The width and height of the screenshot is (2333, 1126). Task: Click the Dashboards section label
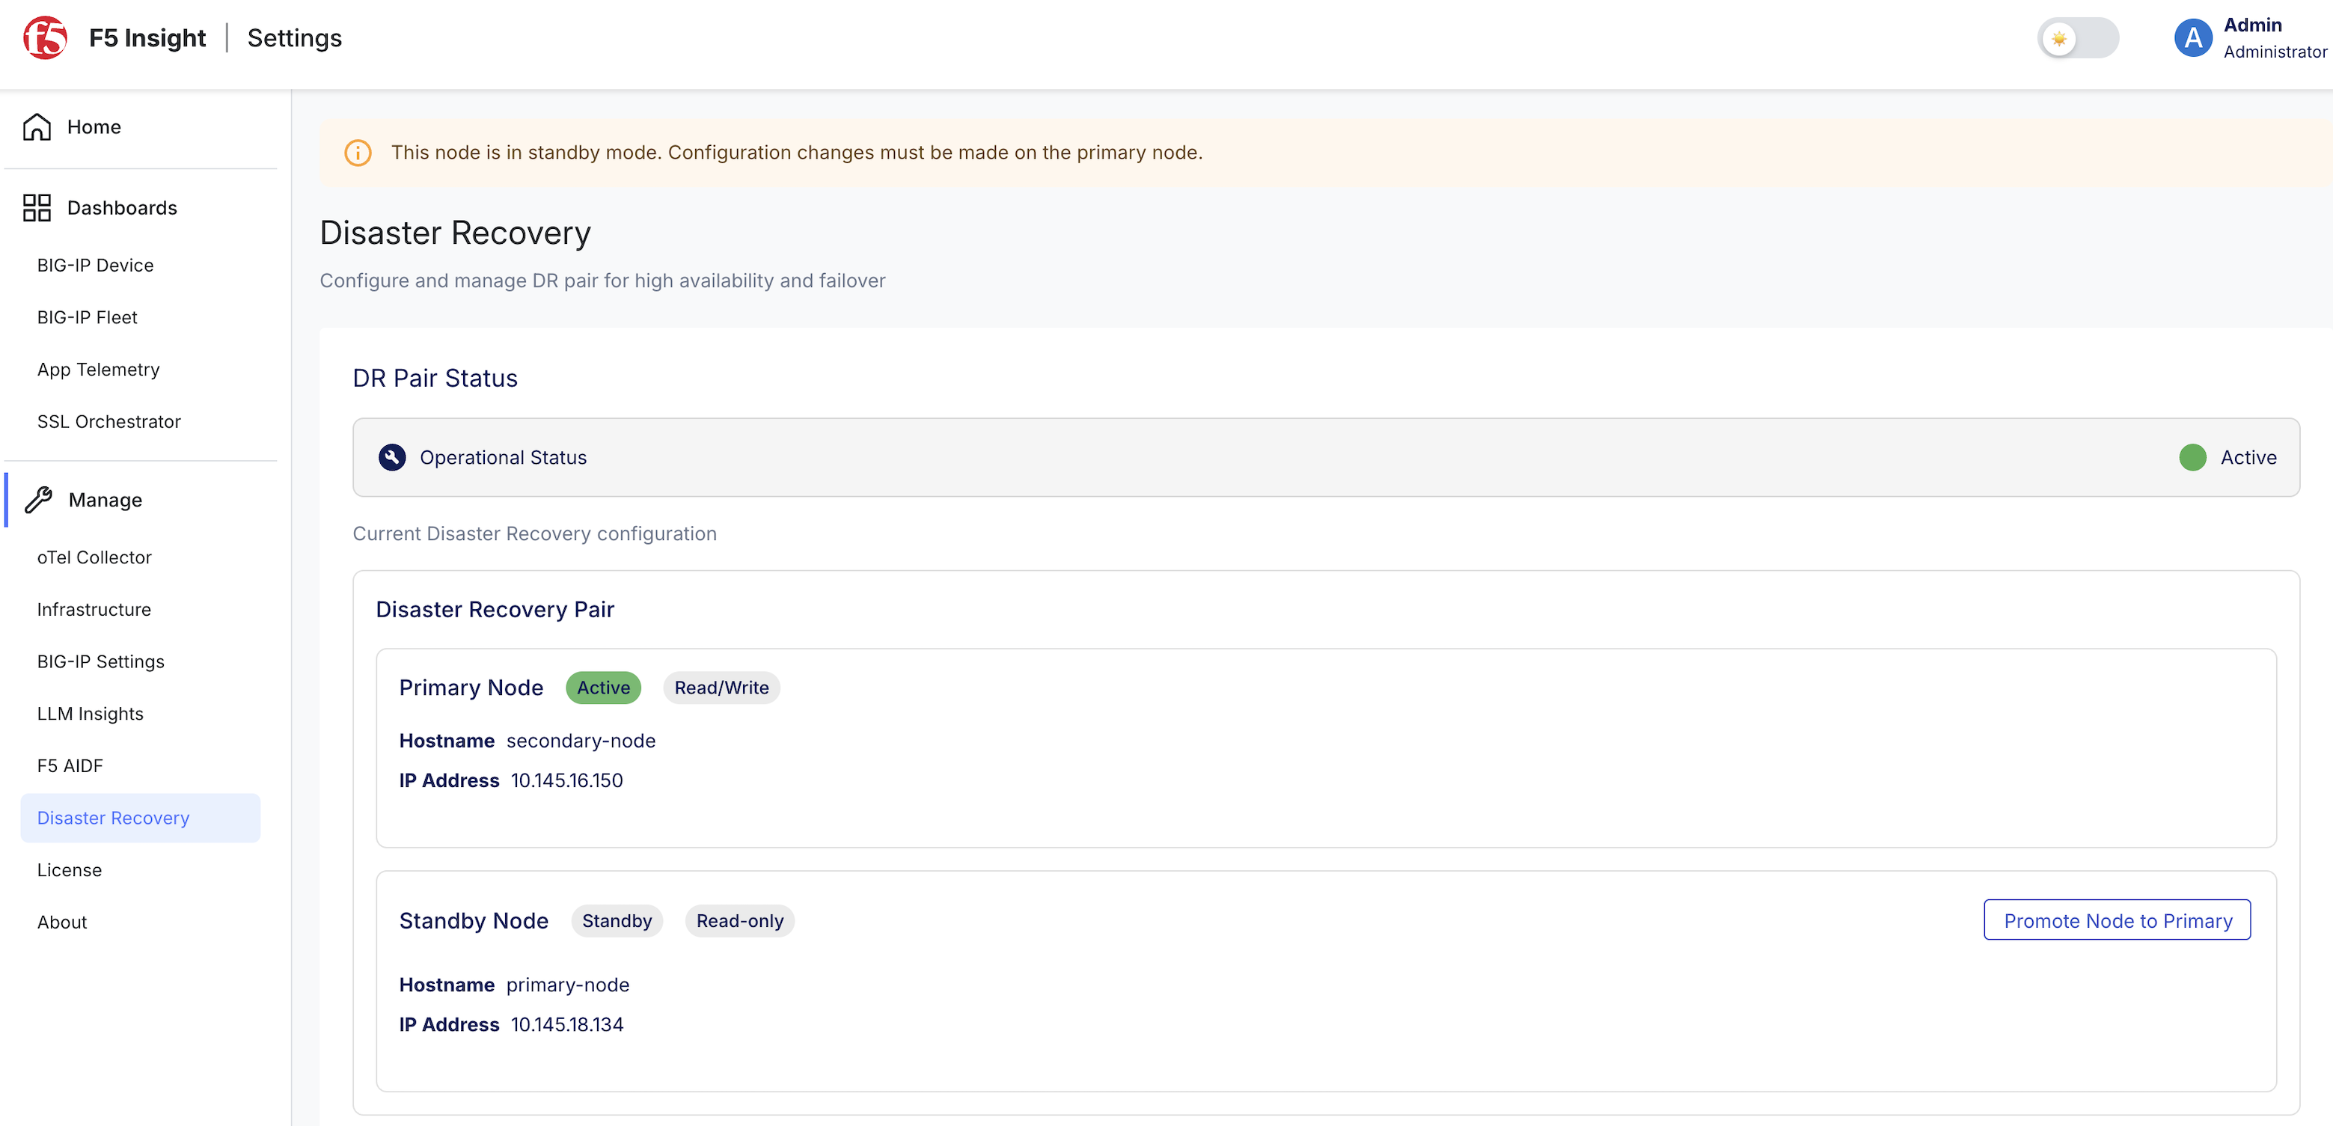(x=122, y=207)
